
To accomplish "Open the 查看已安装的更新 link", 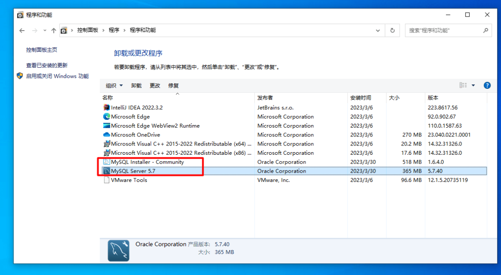I will click(x=47, y=65).
